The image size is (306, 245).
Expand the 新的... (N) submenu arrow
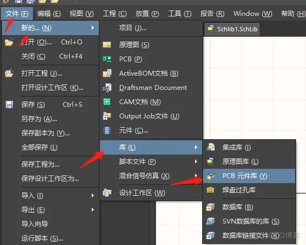93,28
